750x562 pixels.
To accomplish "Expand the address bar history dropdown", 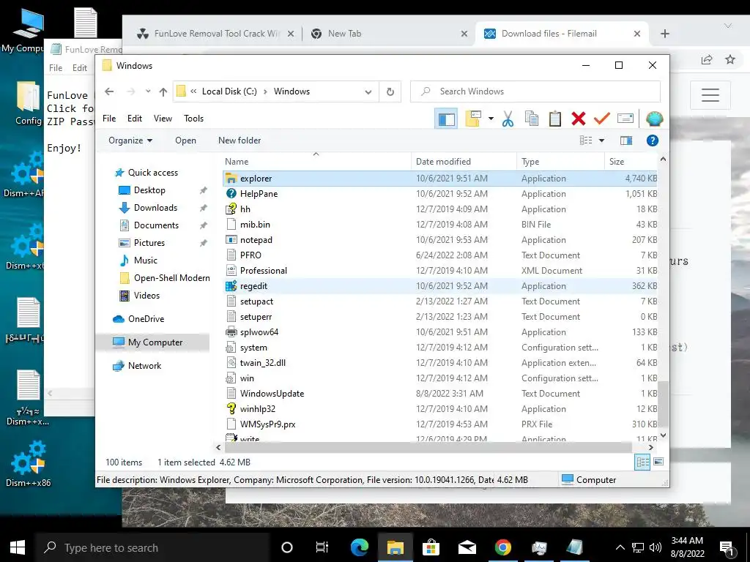I will (x=368, y=91).
